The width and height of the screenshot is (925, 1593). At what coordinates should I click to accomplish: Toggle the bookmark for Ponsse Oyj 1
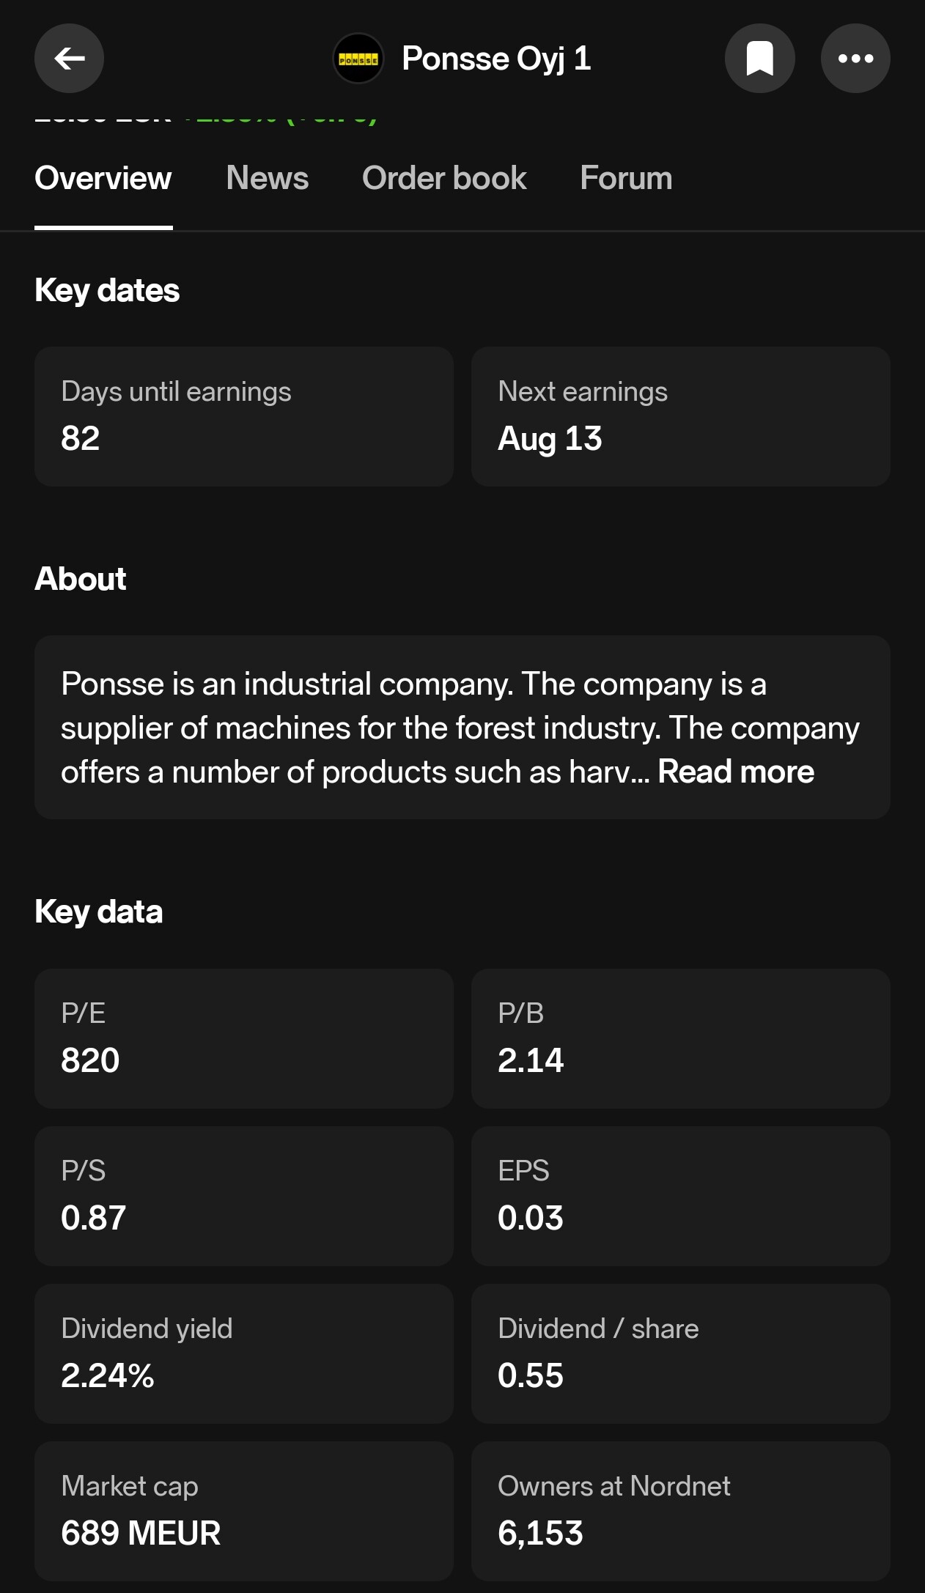759,59
